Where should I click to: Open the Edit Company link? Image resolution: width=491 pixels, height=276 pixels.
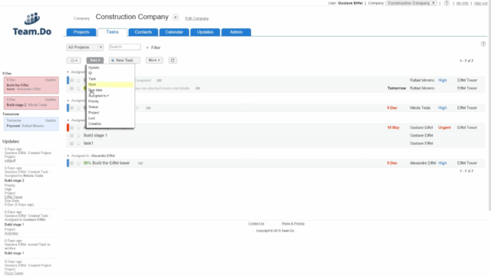[196, 18]
